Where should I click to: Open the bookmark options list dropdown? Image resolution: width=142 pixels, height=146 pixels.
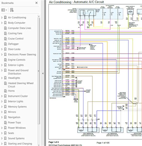pos(4,10)
